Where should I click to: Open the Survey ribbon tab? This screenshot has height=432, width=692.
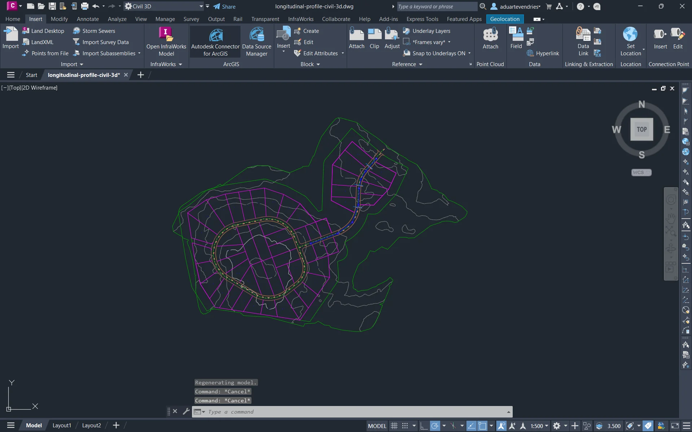pyautogui.click(x=191, y=19)
